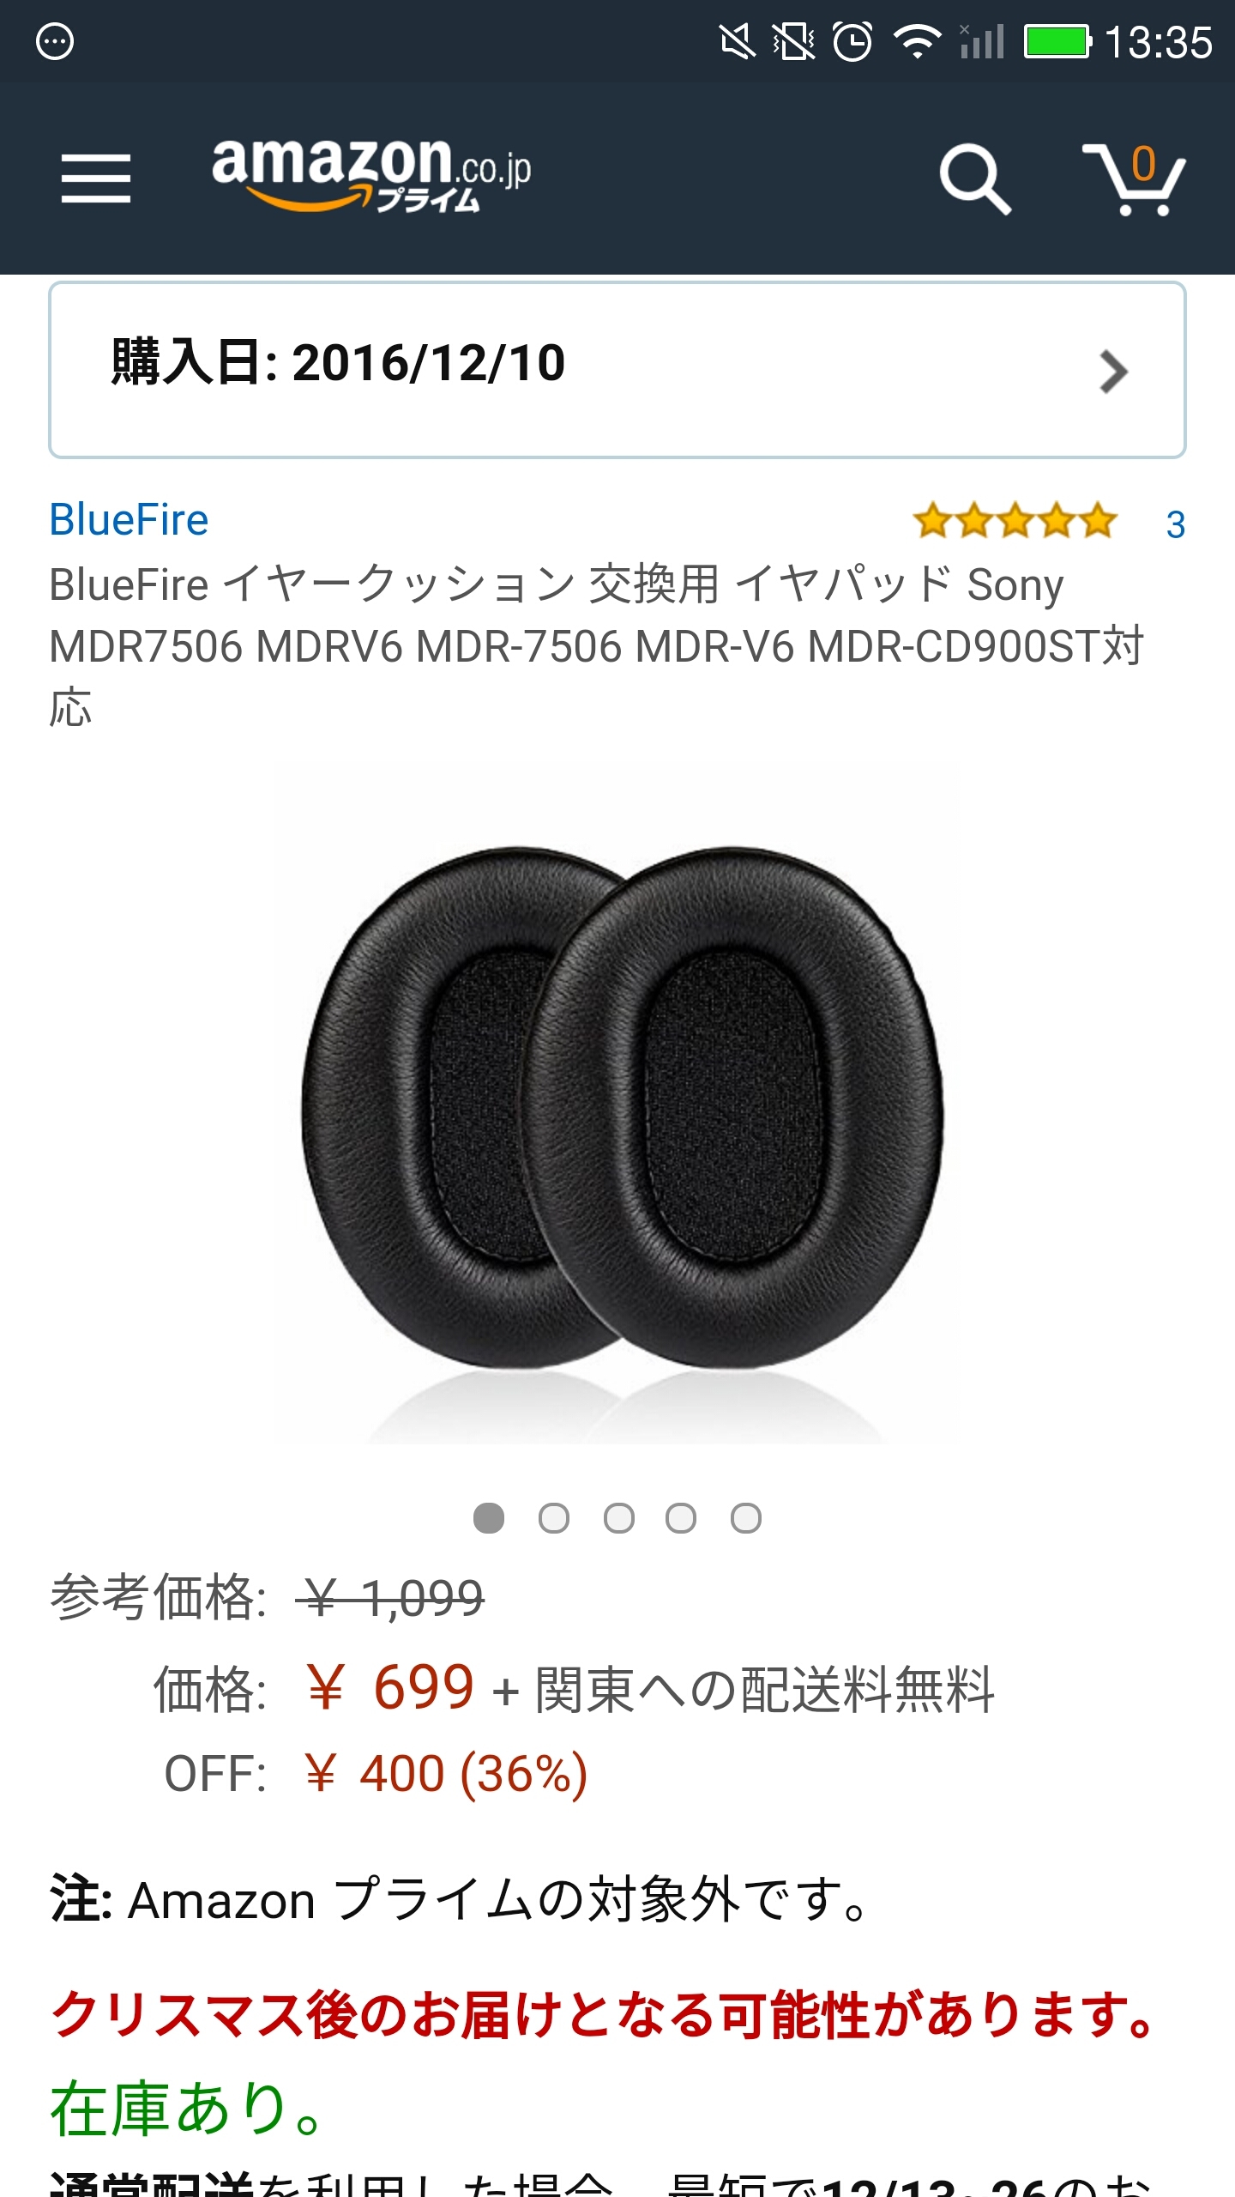Open the search magnifier icon

pyautogui.click(x=975, y=179)
